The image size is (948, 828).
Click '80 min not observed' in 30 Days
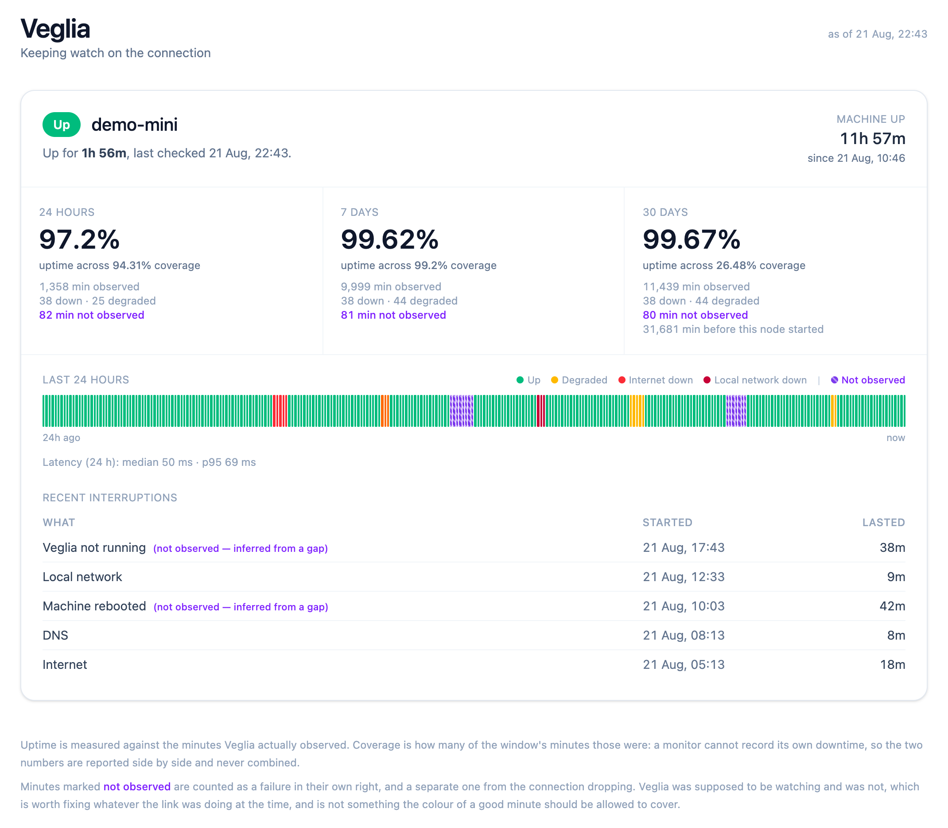pyautogui.click(x=695, y=315)
